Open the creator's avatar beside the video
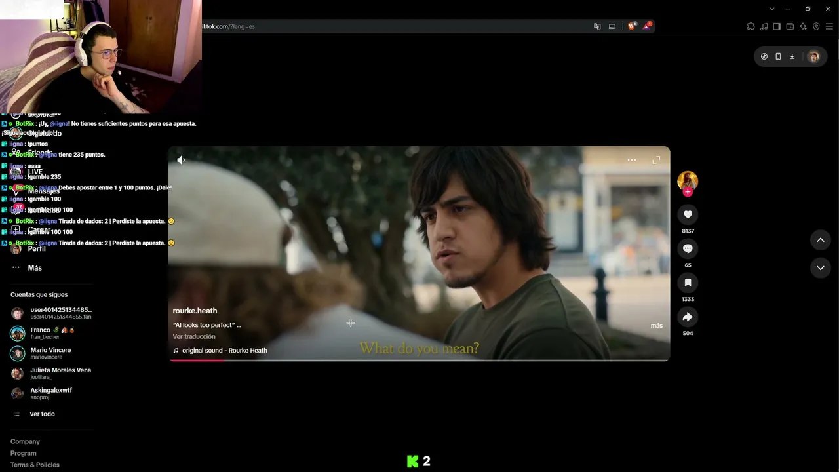839x472 pixels. coord(688,181)
